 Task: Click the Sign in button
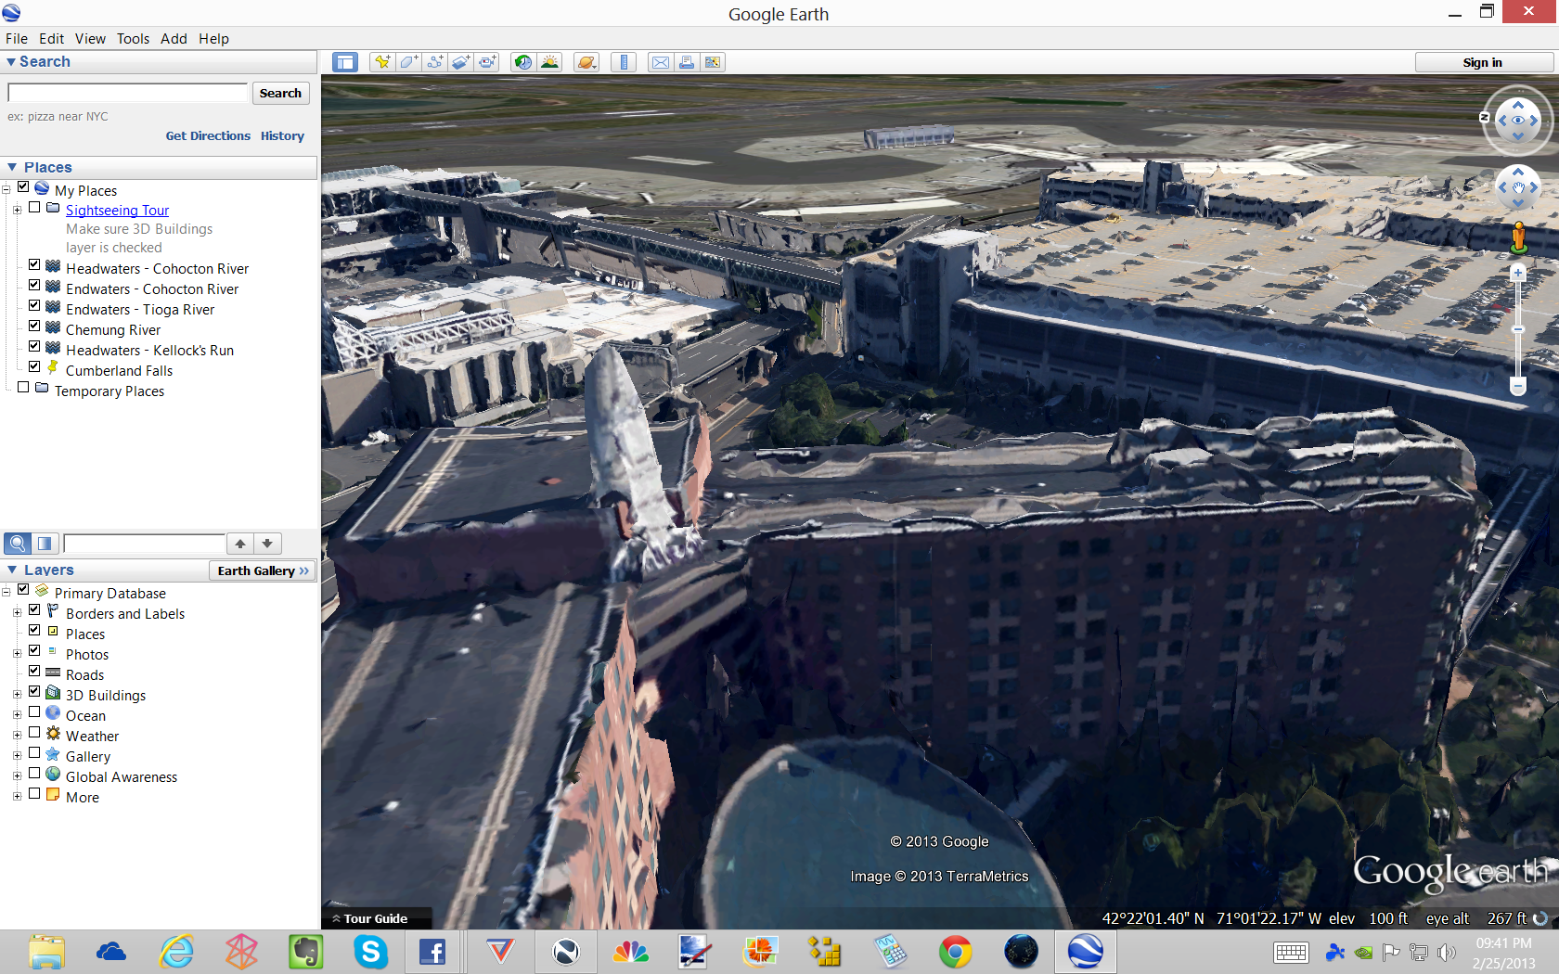coord(1482,62)
